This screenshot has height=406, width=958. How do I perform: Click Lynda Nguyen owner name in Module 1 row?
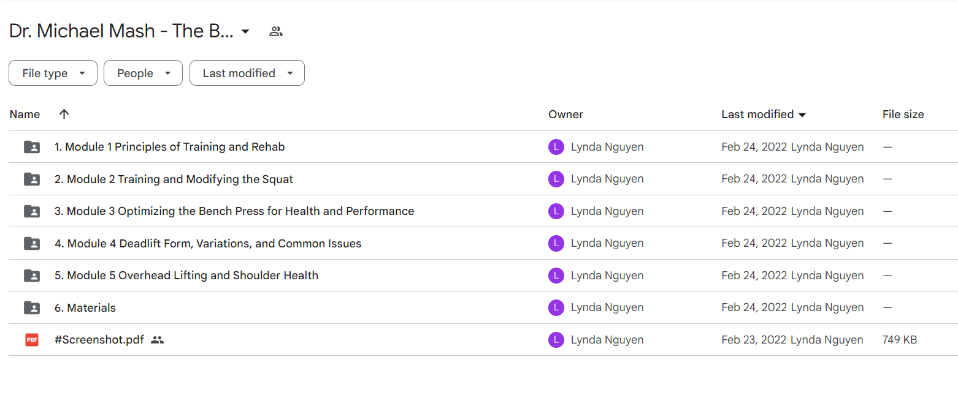coord(607,147)
